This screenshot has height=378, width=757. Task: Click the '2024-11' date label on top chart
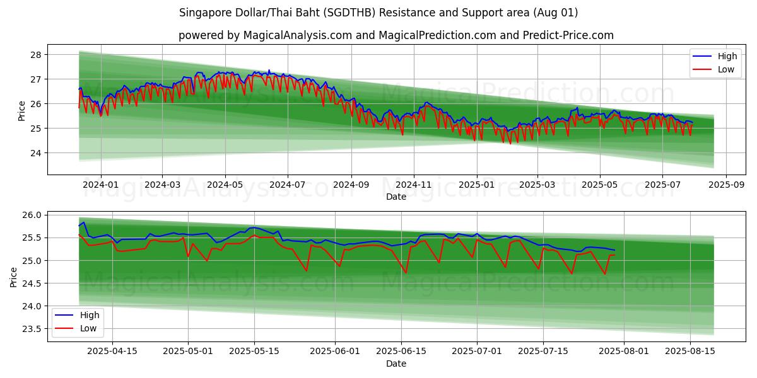[414, 185]
